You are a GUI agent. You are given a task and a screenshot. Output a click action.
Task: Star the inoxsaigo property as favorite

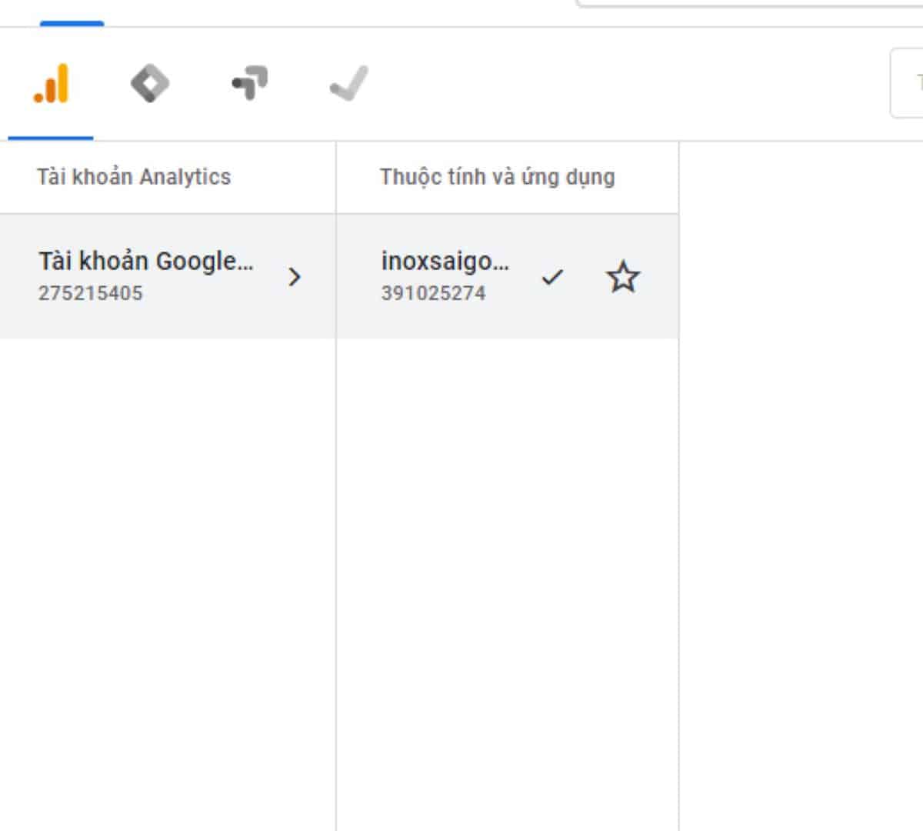pos(622,277)
